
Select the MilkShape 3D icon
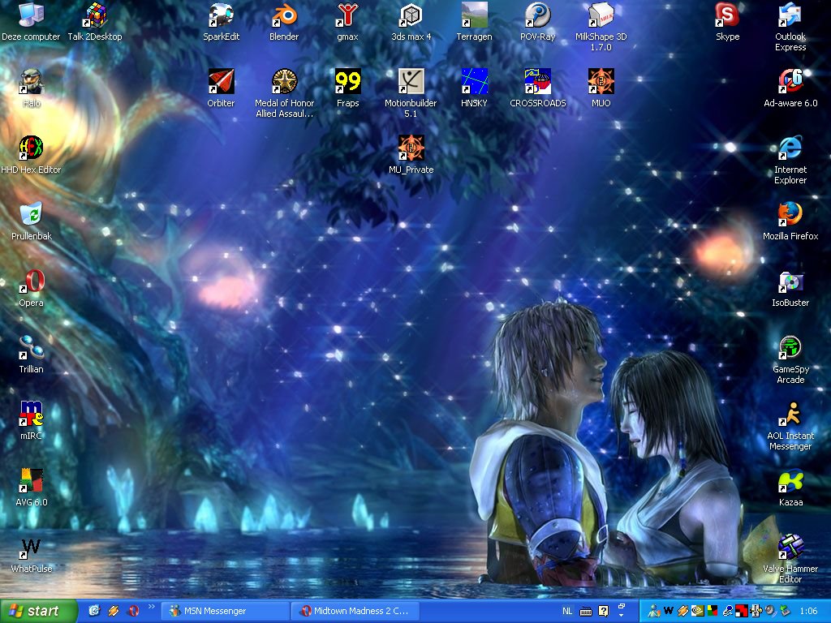coord(601,16)
